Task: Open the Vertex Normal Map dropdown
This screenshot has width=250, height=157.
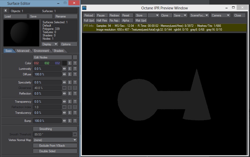Action: point(55,140)
